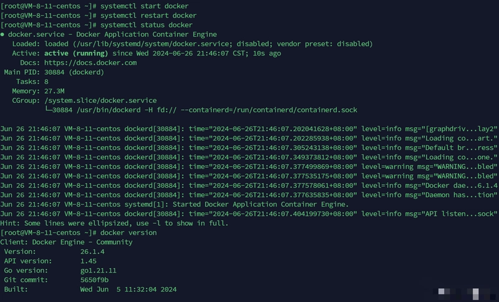Select the Memory value 27.3M
499x302 pixels.
pos(54,91)
